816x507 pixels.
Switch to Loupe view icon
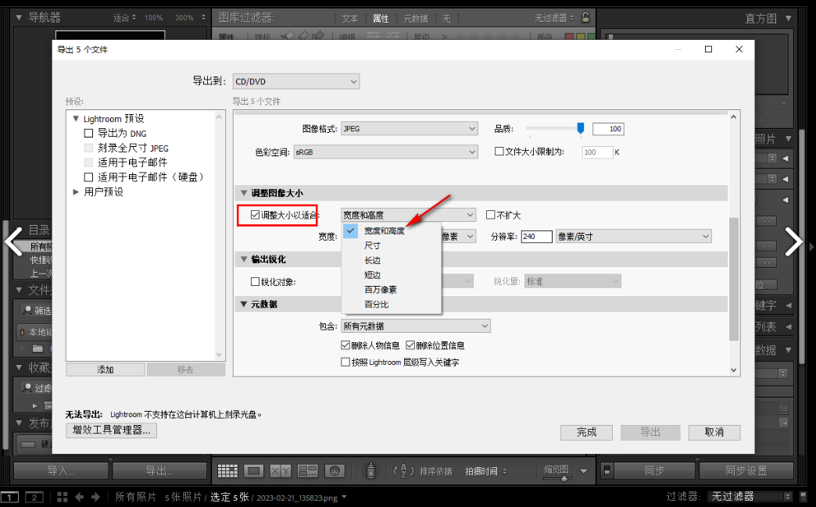click(x=253, y=471)
